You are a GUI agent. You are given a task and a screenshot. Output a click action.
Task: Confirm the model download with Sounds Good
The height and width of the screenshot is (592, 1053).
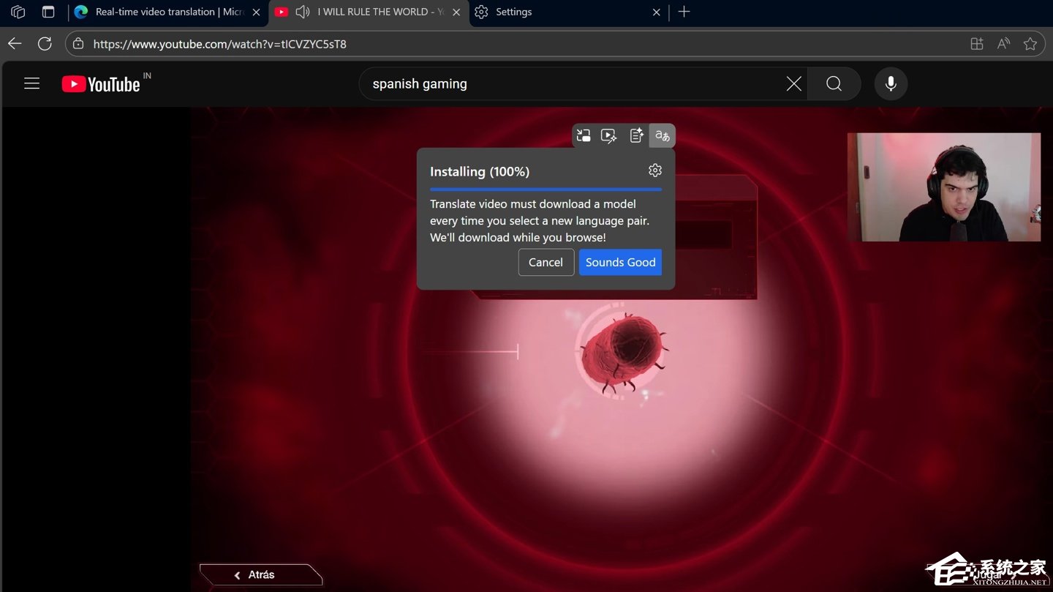point(620,262)
